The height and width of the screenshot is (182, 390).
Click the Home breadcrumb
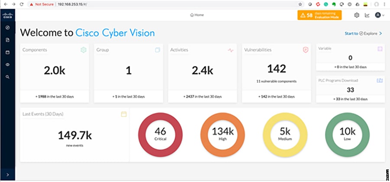197,15
